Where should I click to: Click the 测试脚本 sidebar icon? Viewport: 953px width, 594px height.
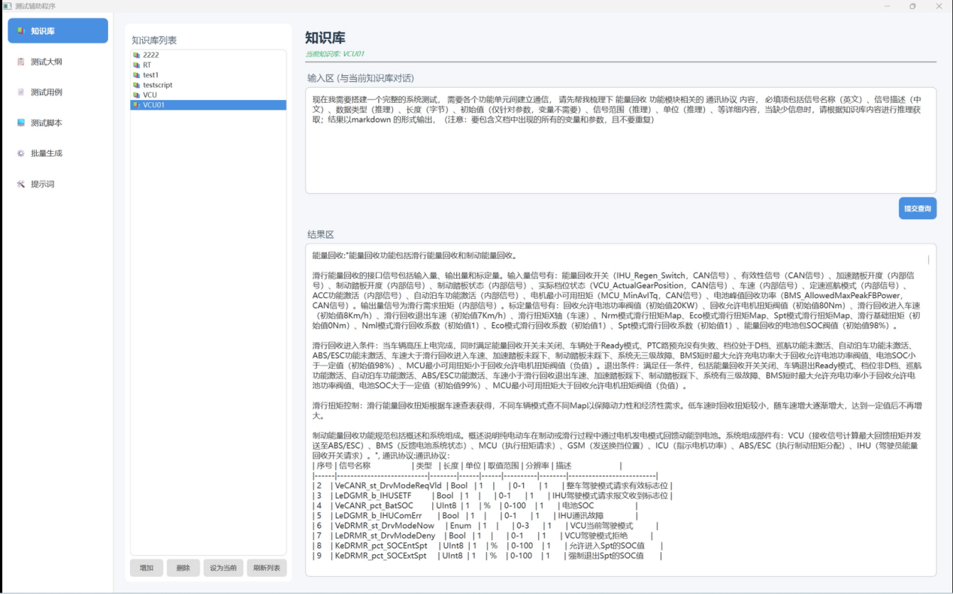(21, 122)
